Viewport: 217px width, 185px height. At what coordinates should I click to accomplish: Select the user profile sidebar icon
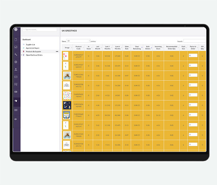point(16,69)
